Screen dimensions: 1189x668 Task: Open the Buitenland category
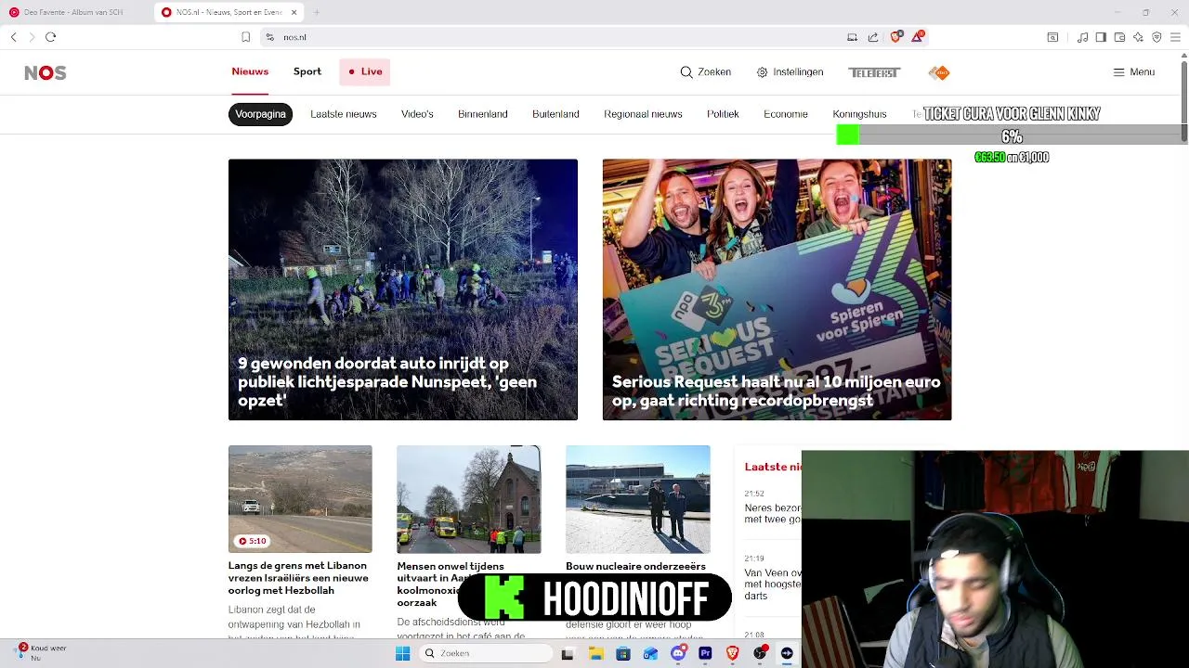click(555, 114)
